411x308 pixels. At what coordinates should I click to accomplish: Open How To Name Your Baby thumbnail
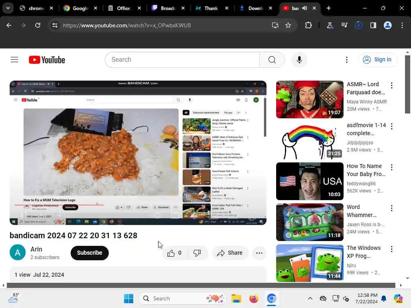pyautogui.click(x=309, y=181)
